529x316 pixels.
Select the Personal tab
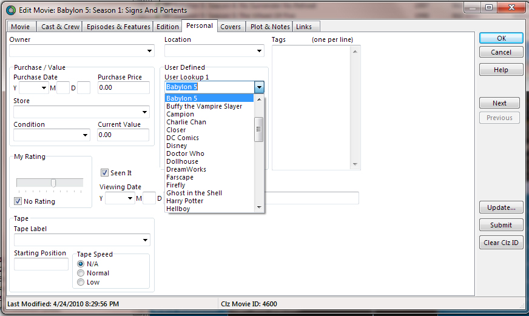click(200, 25)
